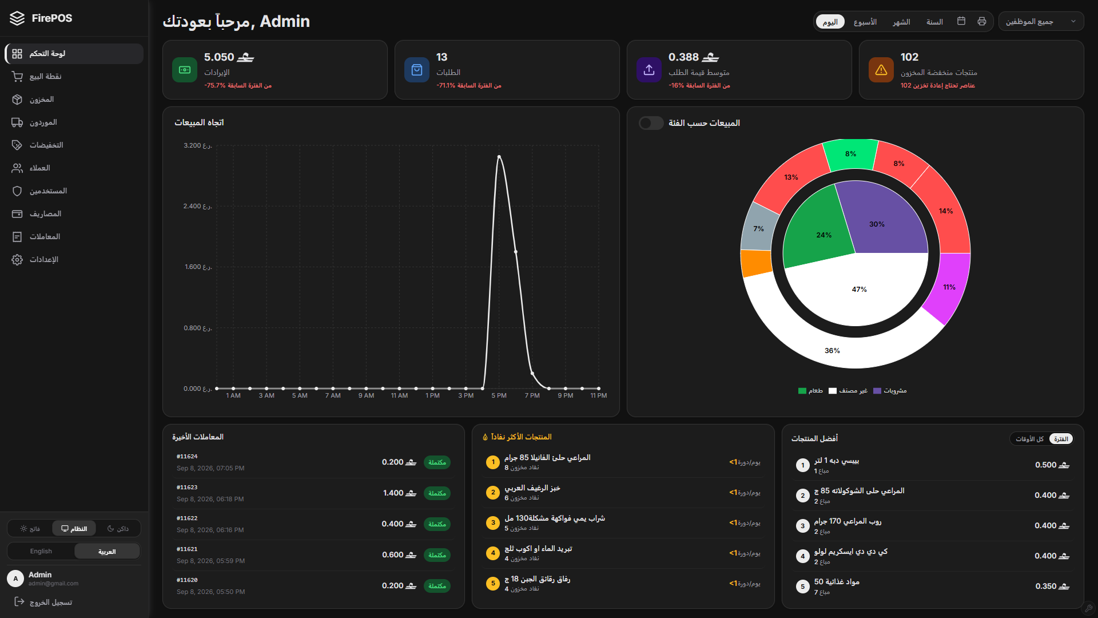Open transactions receipt icon (المعاملات)
This screenshot has height=618, width=1098.
[x=17, y=237]
